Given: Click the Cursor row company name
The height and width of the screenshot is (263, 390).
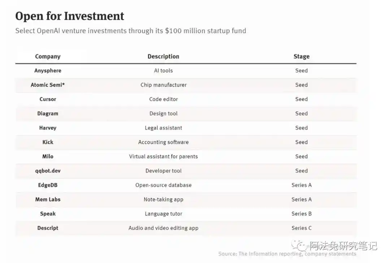Looking at the screenshot, I should (48, 99).
